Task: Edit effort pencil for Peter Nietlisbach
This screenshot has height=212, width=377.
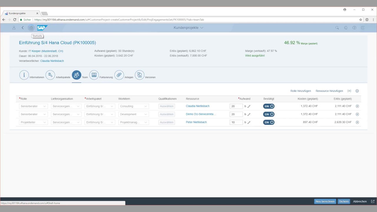Action: tap(249, 122)
